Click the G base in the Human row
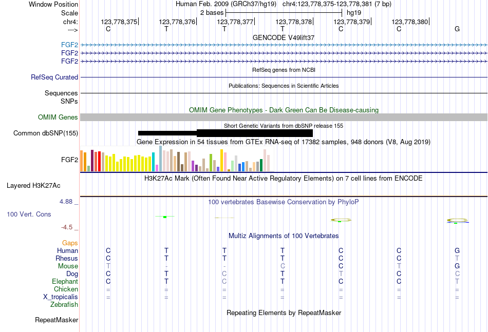Image resolution: width=488 pixels, height=332 pixels. (x=457, y=250)
